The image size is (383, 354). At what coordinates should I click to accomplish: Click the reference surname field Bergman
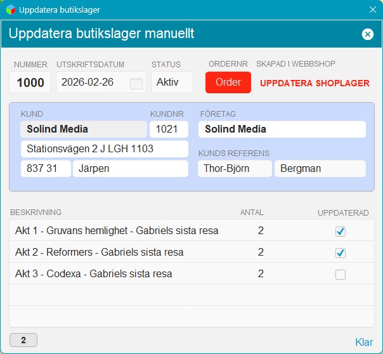[x=320, y=169]
